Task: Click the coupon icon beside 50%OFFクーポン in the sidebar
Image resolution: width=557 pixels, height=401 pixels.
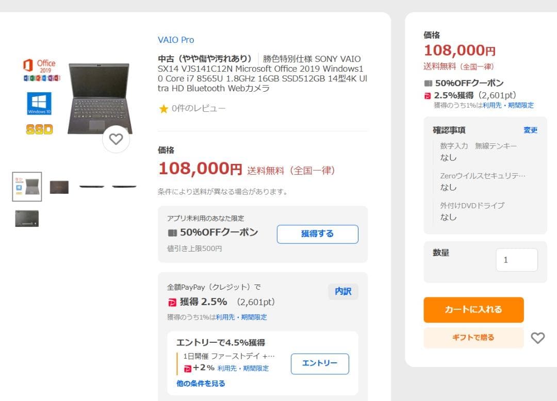Action: click(x=428, y=82)
